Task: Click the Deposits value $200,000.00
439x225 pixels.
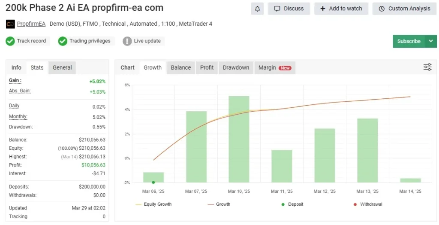Action: (92, 186)
